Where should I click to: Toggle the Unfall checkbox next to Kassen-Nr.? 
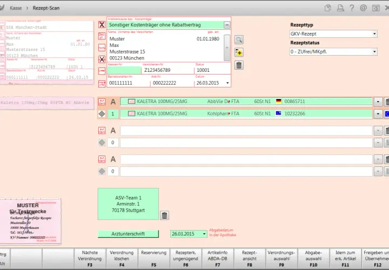102,71
